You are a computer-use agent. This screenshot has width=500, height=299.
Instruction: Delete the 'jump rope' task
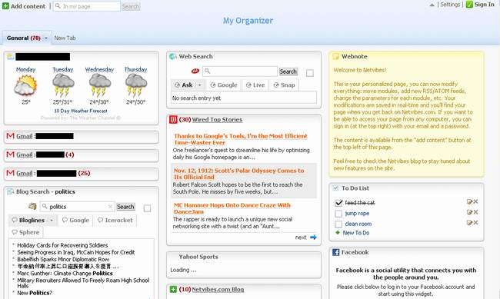pyautogui.click(x=475, y=212)
